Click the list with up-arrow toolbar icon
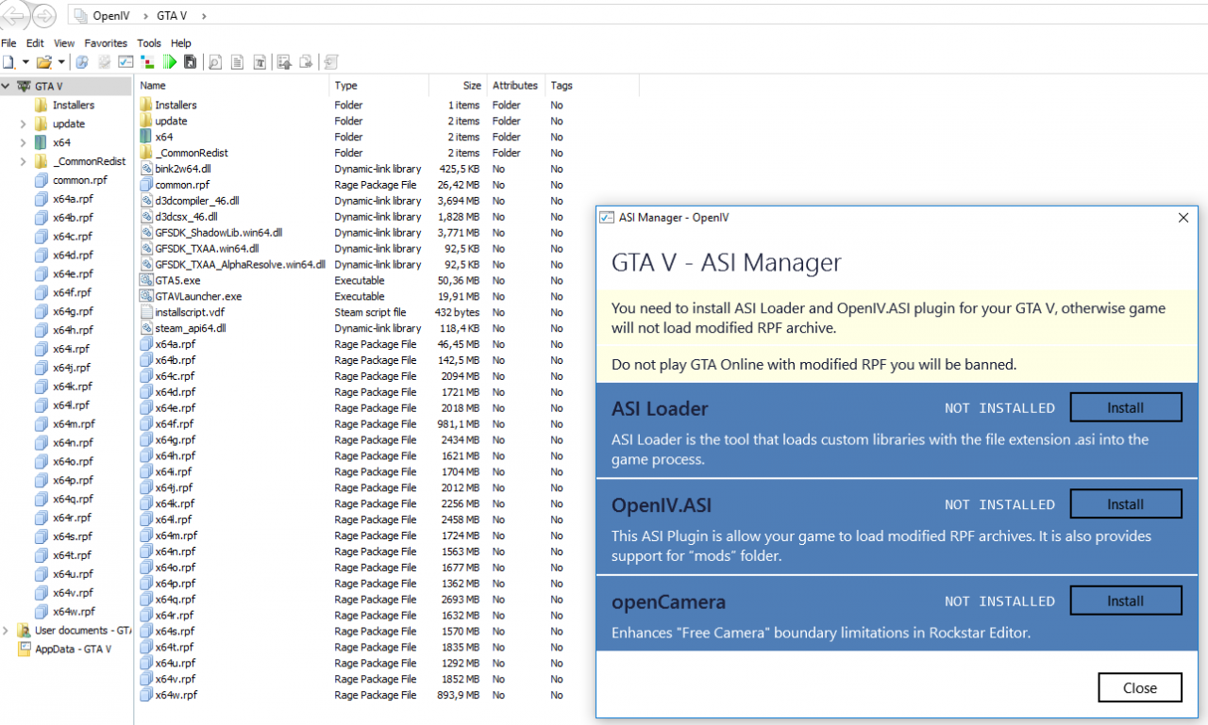 (284, 62)
